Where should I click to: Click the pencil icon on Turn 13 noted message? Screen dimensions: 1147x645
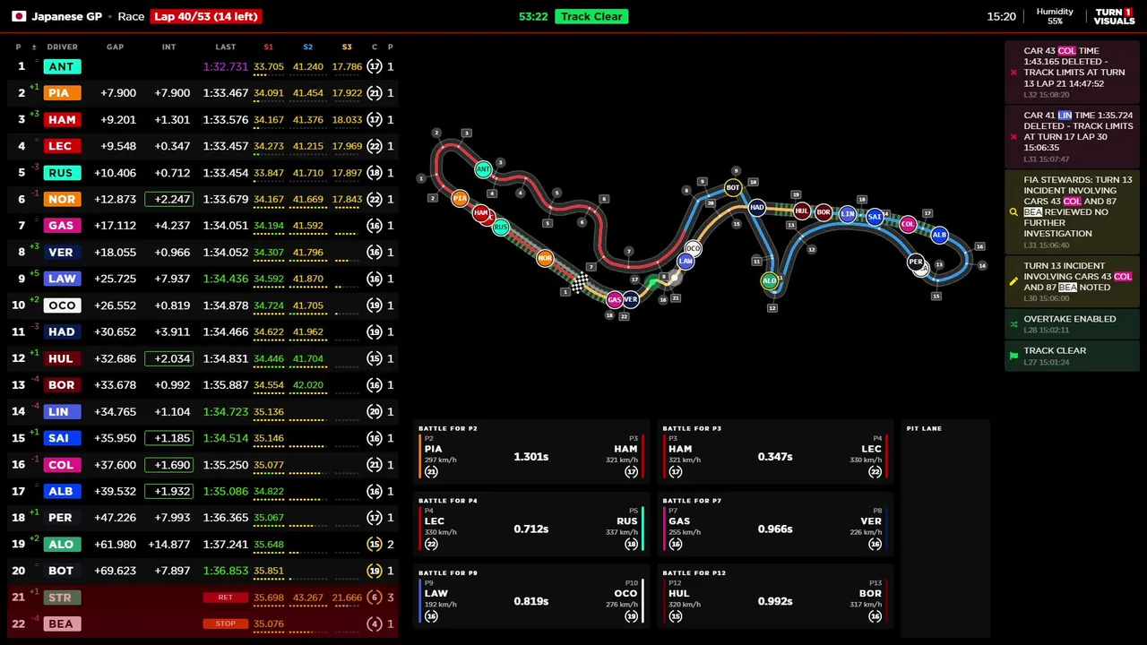[1013, 281]
